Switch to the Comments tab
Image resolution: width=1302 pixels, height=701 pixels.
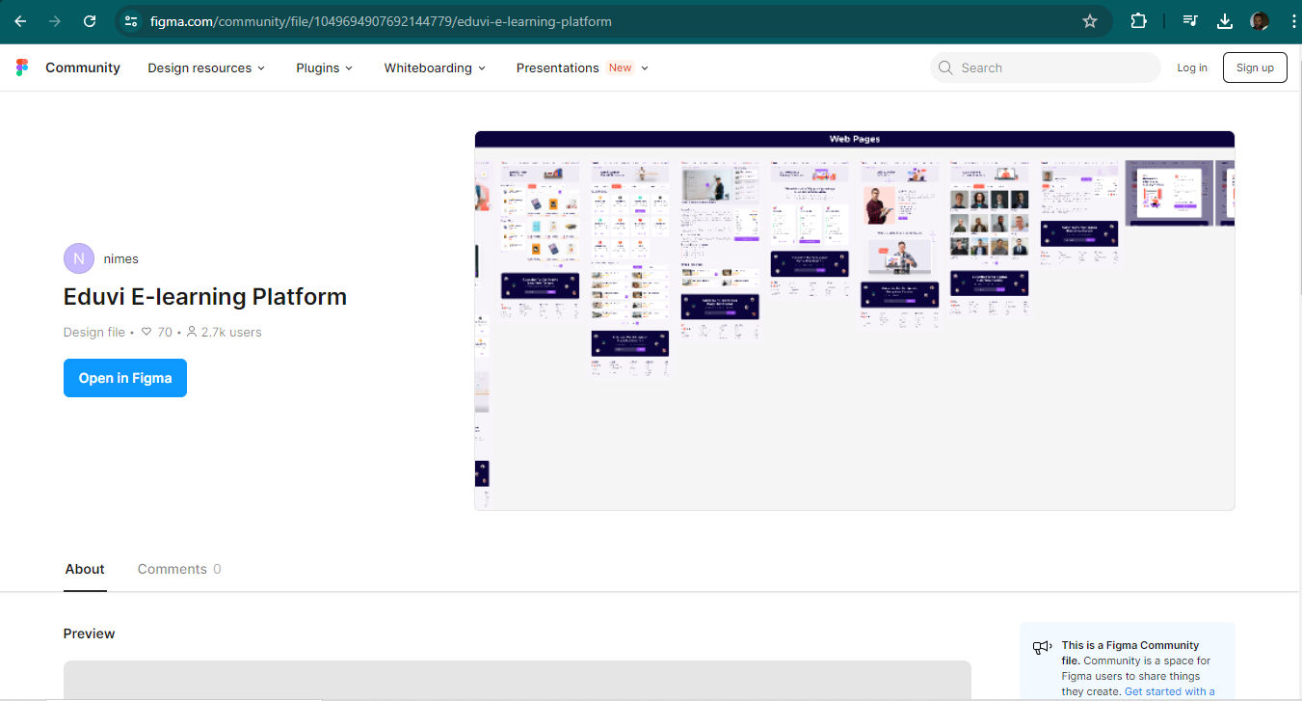click(x=173, y=569)
